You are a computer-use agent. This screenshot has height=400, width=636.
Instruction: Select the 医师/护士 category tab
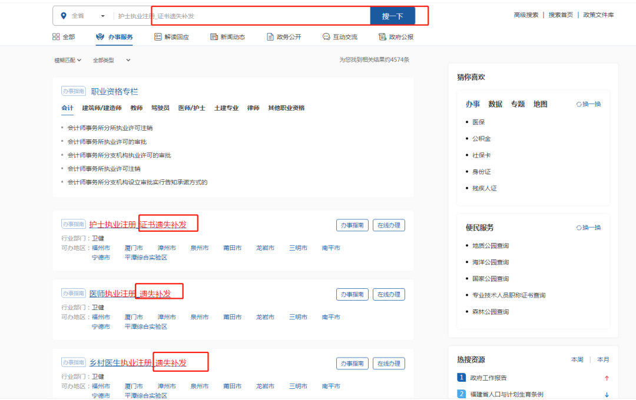(192, 108)
